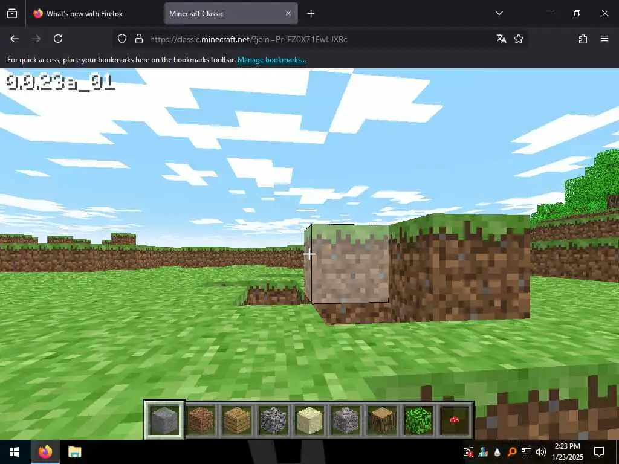Bookmark this page with the star

click(x=518, y=39)
